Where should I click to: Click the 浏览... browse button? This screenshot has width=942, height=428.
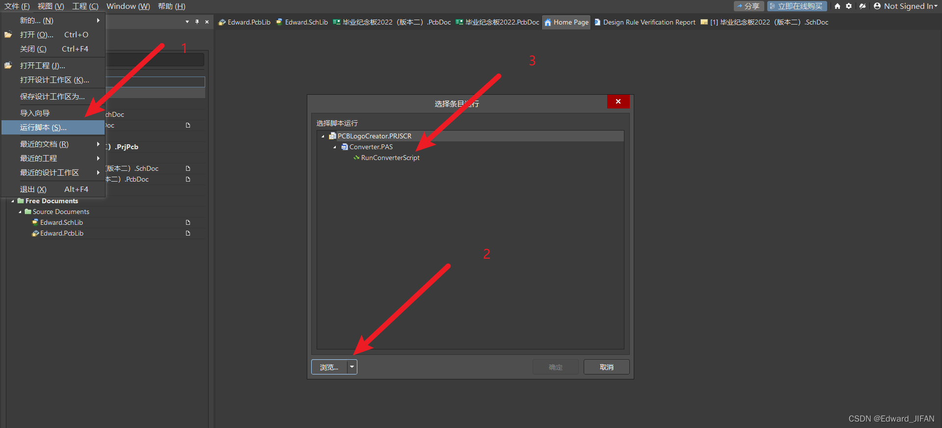point(329,367)
